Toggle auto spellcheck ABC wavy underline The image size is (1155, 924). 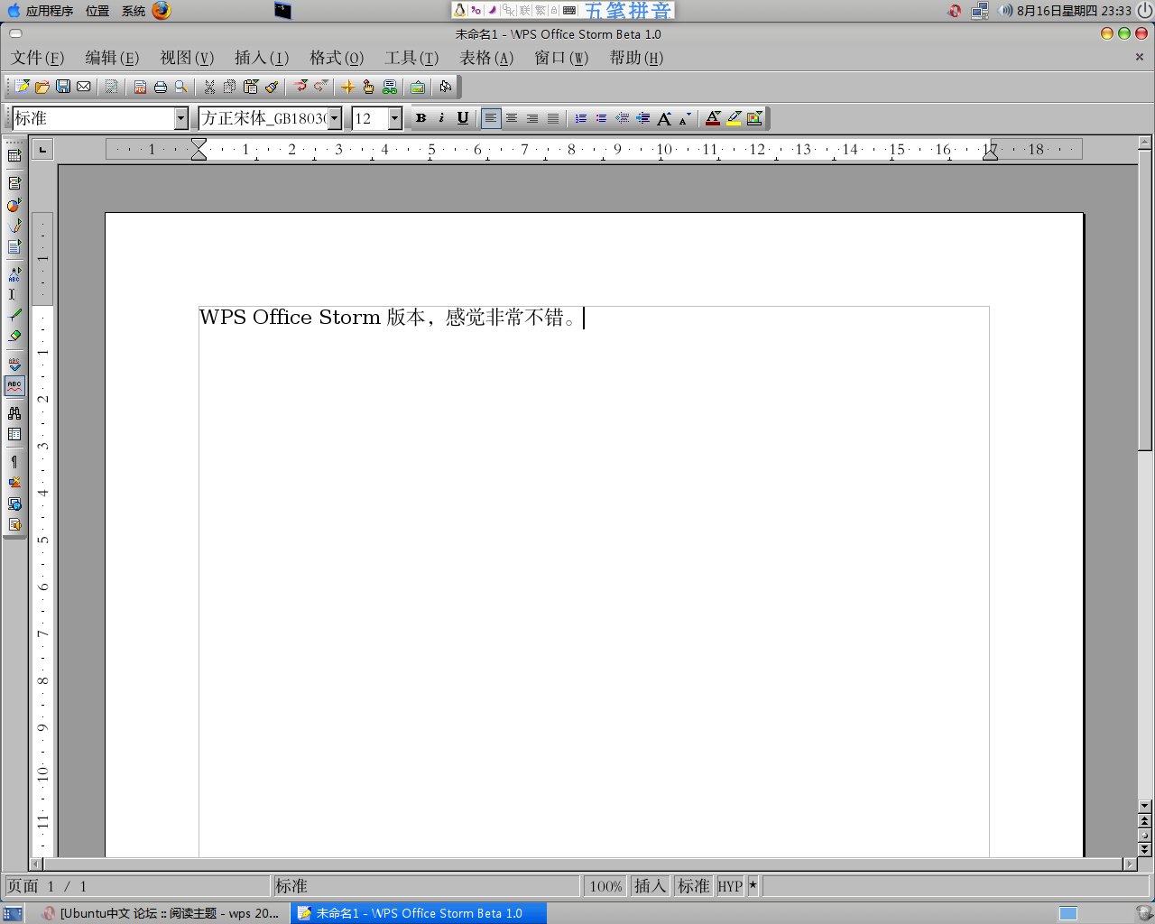point(14,385)
